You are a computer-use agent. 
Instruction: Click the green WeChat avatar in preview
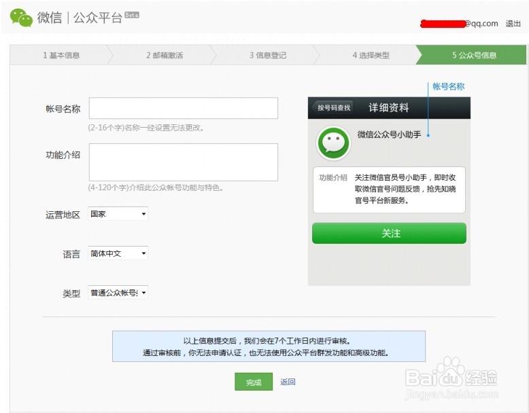(x=333, y=143)
